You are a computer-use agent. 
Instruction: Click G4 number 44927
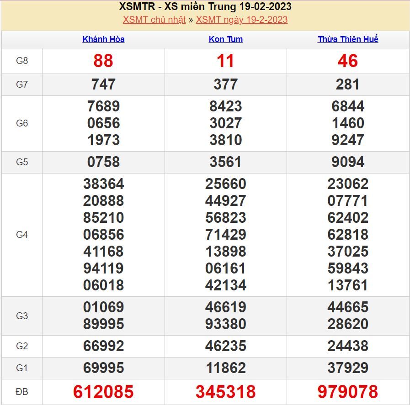coord(226,201)
